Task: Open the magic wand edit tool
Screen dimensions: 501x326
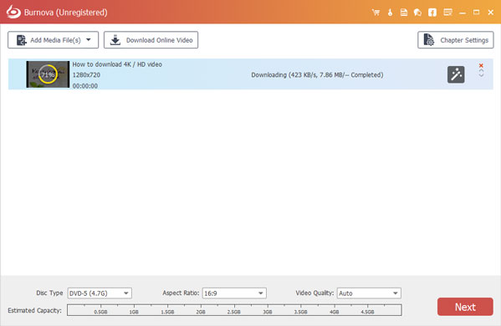Action: pyautogui.click(x=456, y=74)
